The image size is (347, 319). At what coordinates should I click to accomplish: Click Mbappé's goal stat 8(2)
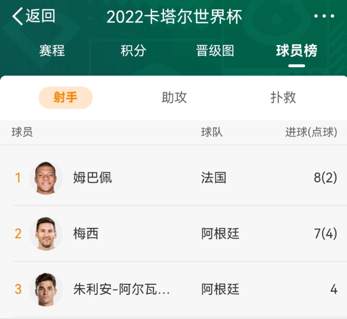[325, 177]
